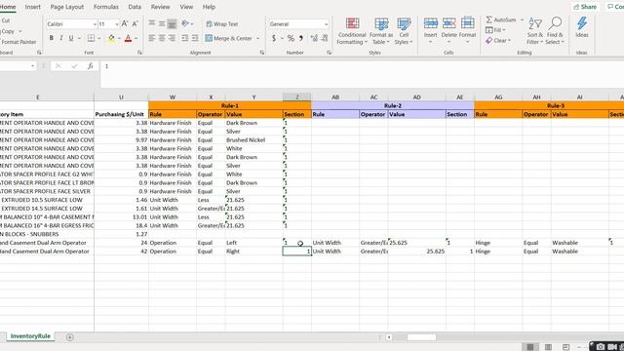Open Conditional Formatting menu
The image size is (624, 351).
352,31
